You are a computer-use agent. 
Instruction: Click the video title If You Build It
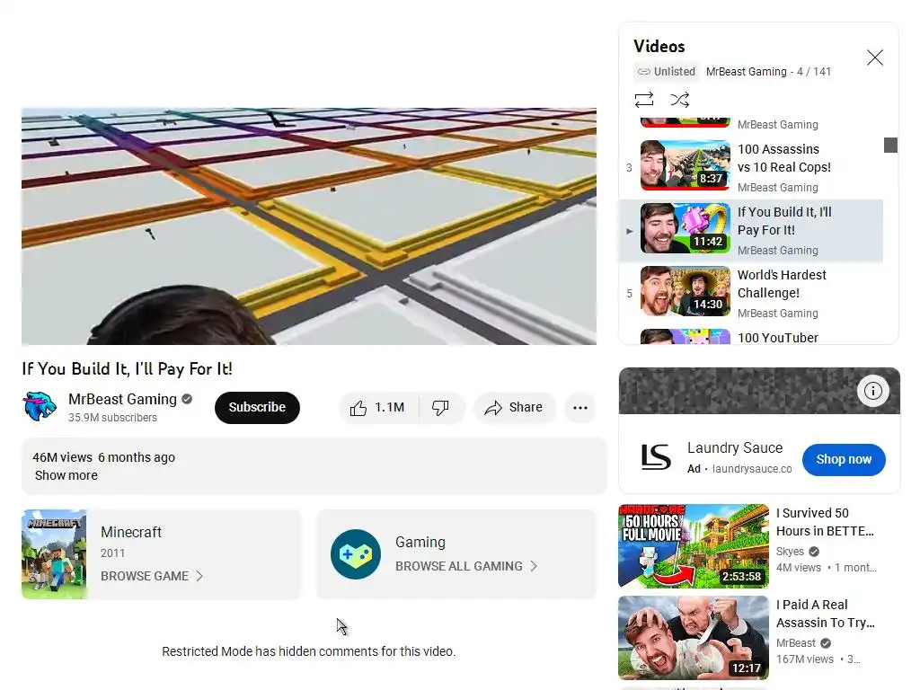click(x=127, y=368)
